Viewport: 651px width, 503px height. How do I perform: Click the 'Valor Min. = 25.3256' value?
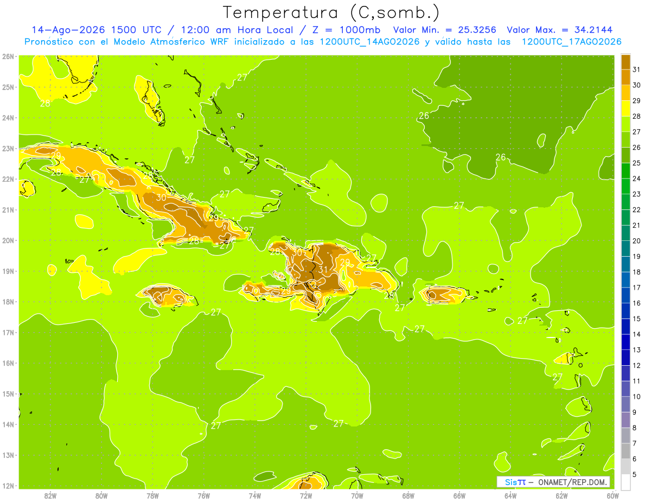(445, 30)
